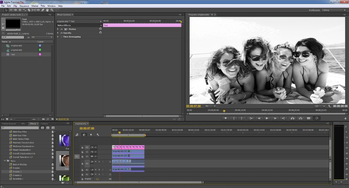This screenshot has width=349, height=188.
Task: Toggle lock on track V3
Action: tap(82, 147)
